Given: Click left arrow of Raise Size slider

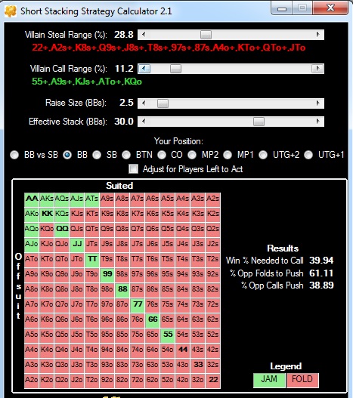Looking at the screenshot, I should click(144, 103).
